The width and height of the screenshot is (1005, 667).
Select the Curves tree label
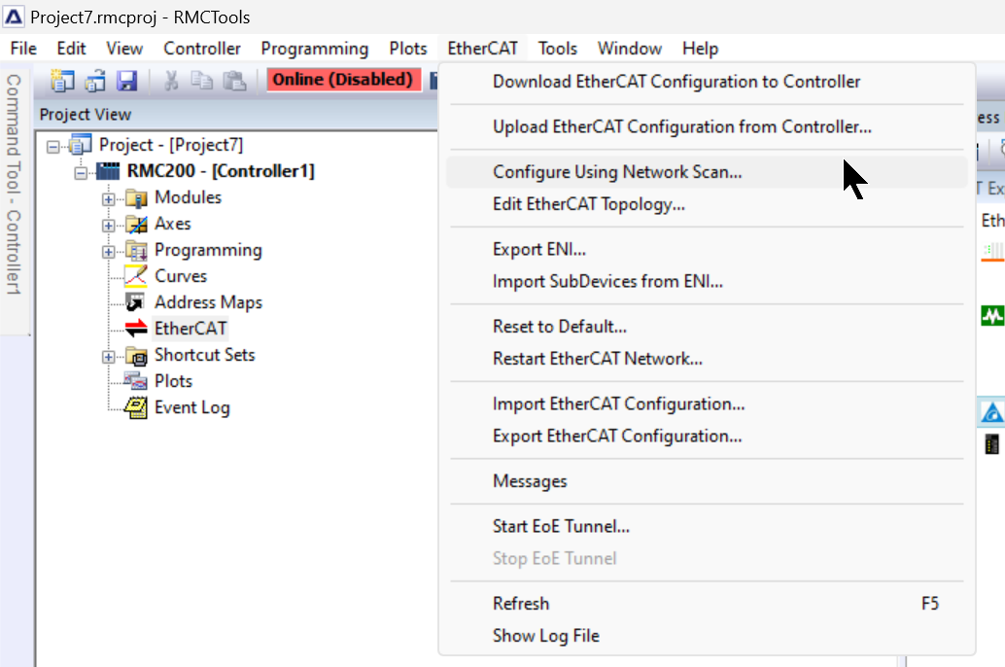pyautogui.click(x=181, y=276)
